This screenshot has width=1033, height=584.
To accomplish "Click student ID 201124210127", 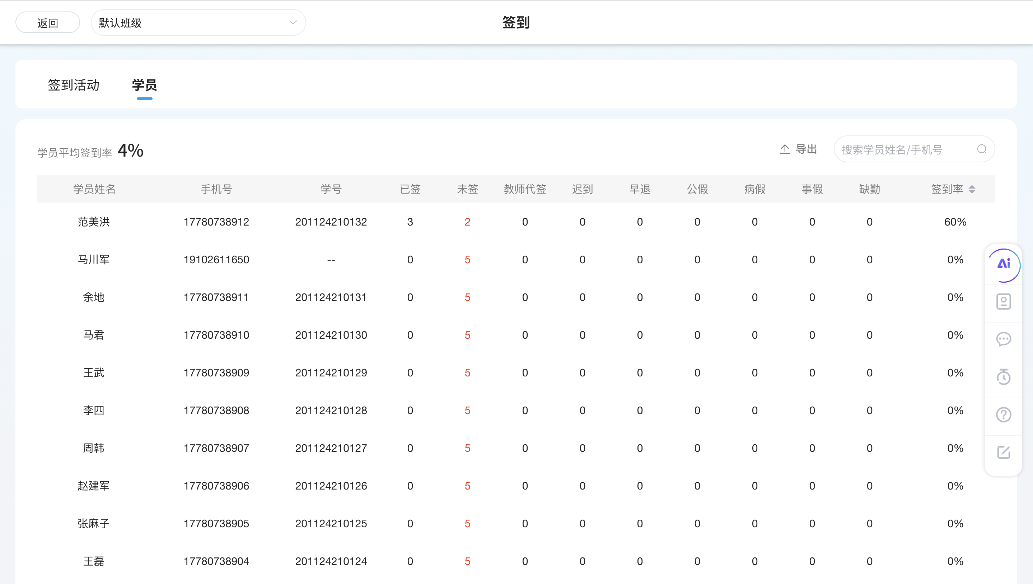I will pyautogui.click(x=331, y=448).
